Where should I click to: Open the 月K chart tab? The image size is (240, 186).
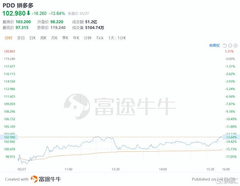(54, 38)
